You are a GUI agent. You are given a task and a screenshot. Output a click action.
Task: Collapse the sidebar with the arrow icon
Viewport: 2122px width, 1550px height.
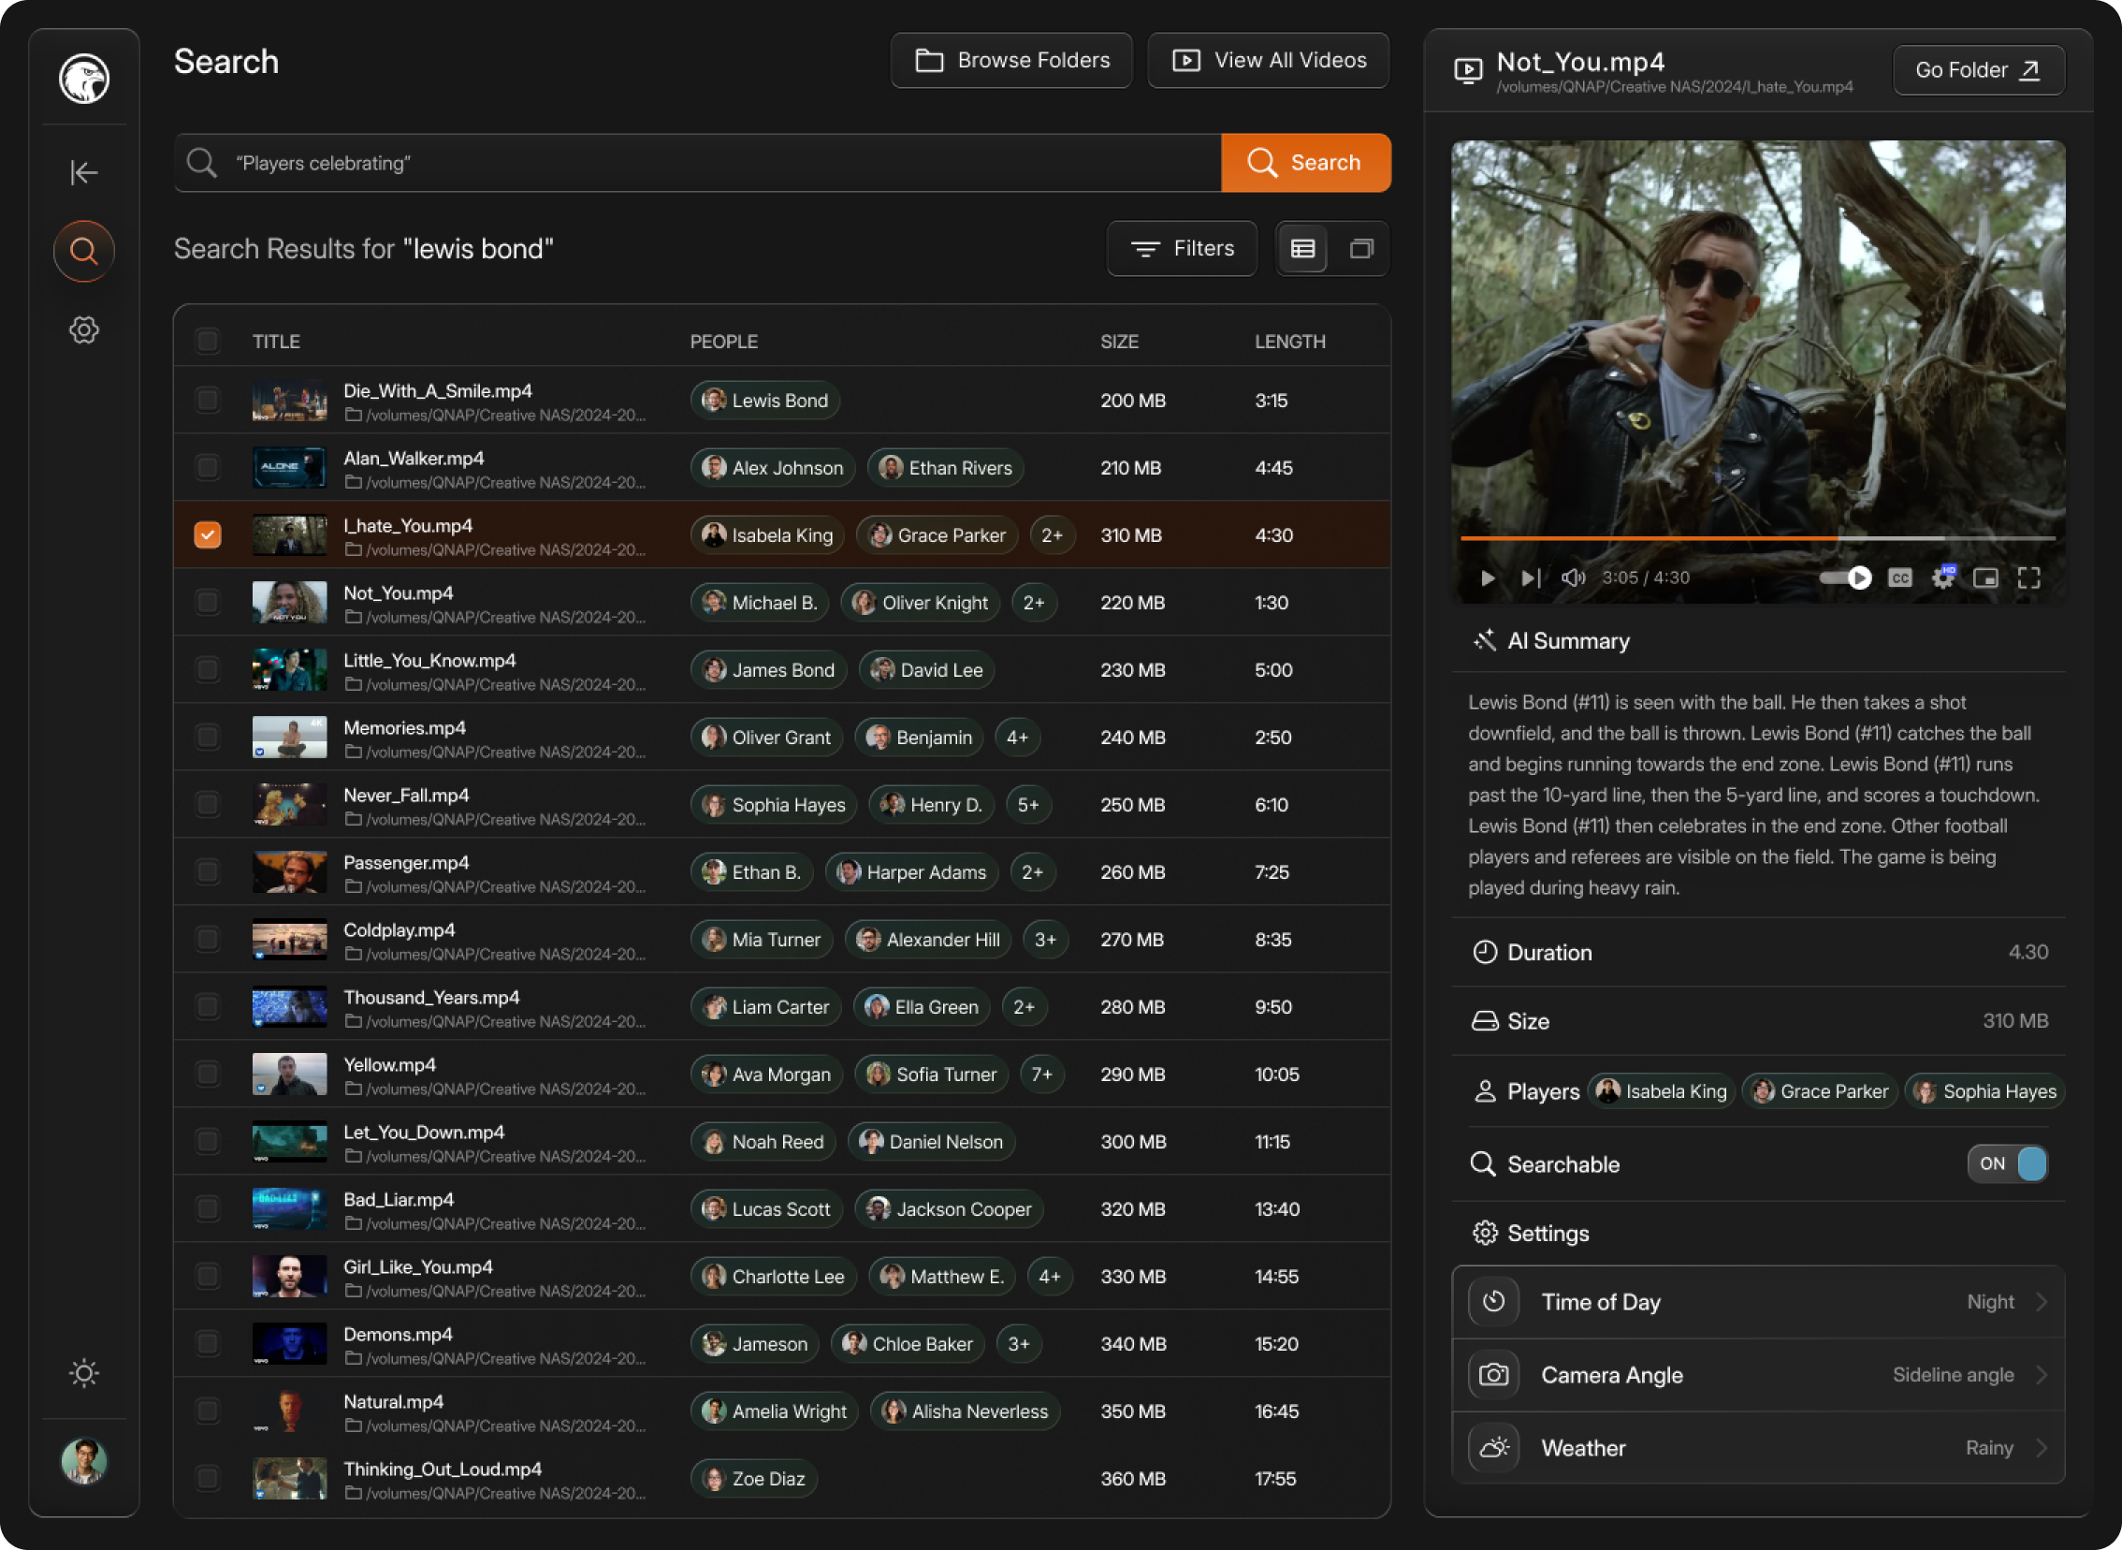[83, 171]
